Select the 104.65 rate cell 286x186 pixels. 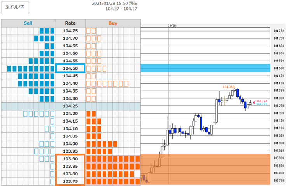70,46
